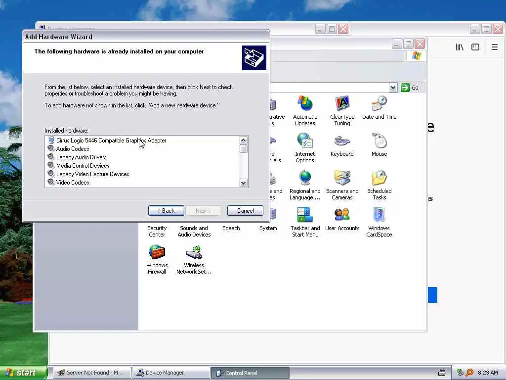Image resolution: width=506 pixels, height=380 pixels.
Task: Toggle browser sidebar icon
Action: (x=475, y=47)
